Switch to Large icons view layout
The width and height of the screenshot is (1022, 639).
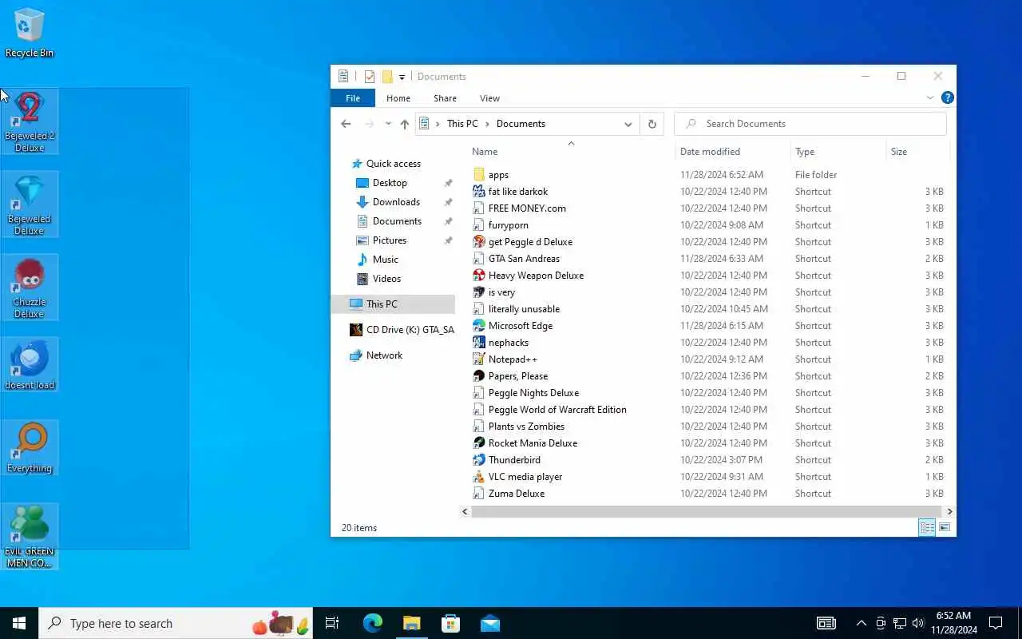[945, 527]
